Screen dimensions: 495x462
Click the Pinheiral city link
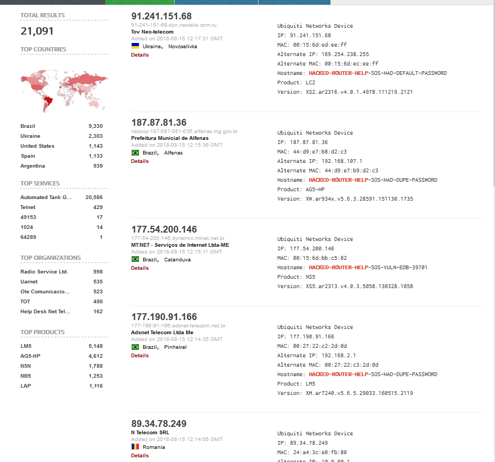[x=175, y=347]
